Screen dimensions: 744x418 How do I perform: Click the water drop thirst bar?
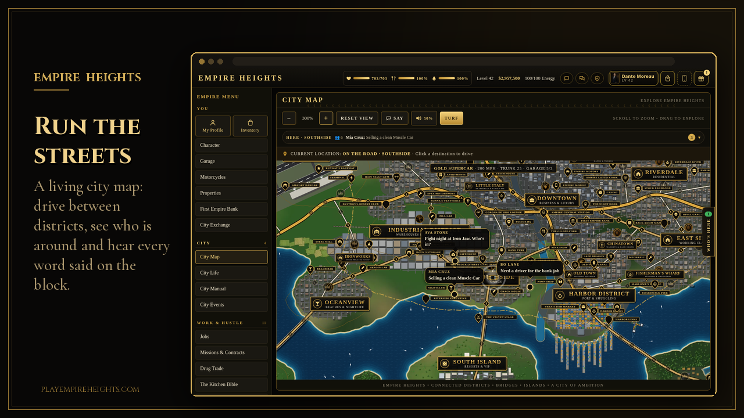tap(450, 78)
